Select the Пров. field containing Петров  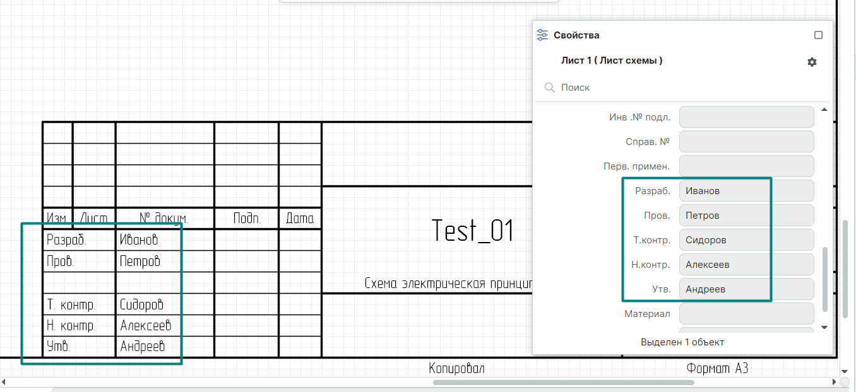click(746, 216)
